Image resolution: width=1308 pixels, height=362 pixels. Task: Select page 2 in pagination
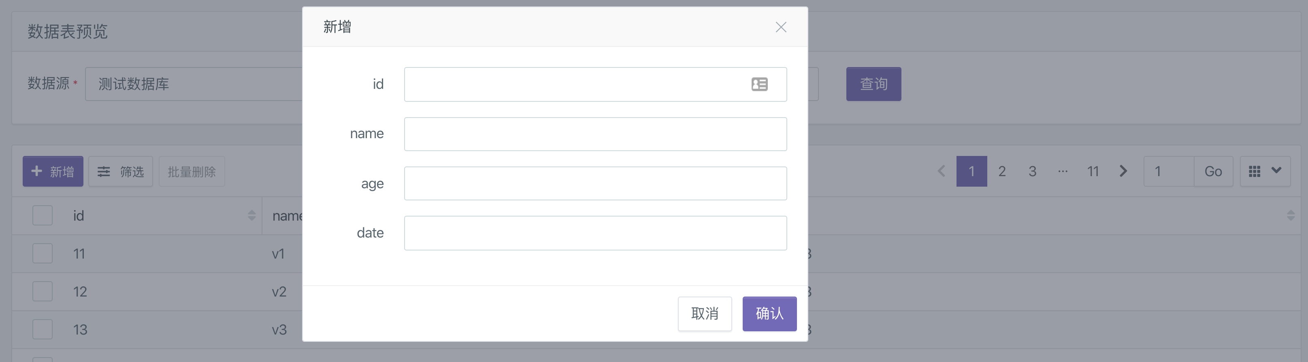pos(1002,172)
